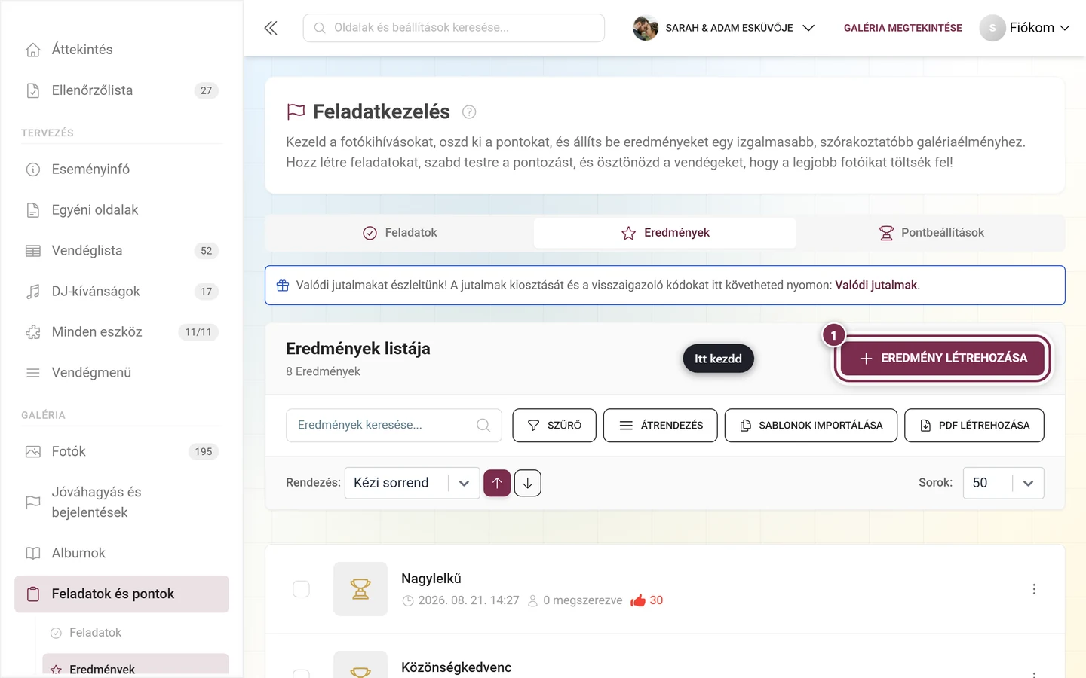1086x678 pixels.
Task: Click the DJ-kívánságok music note icon
Action: tap(33, 292)
